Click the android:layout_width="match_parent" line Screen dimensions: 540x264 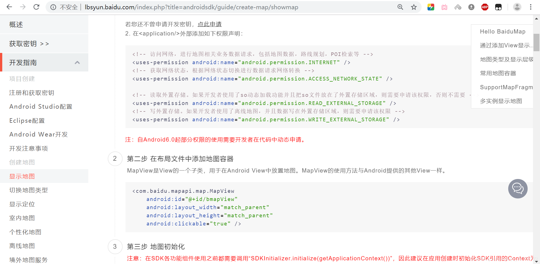coord(208,207)
